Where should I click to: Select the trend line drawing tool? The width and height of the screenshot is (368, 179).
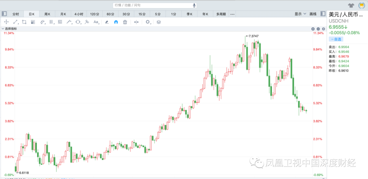pyautogui.click(x=15, y=22)
